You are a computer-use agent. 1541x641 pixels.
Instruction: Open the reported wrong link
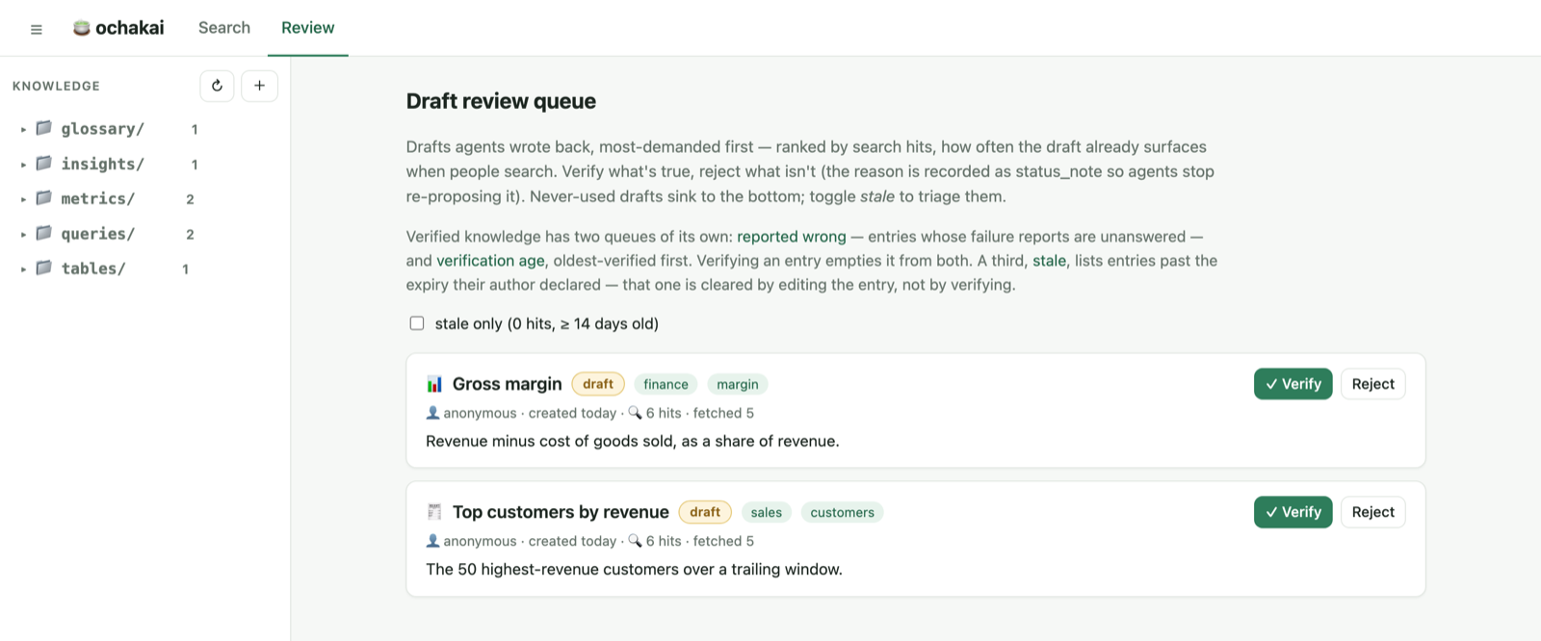point(792,237)
